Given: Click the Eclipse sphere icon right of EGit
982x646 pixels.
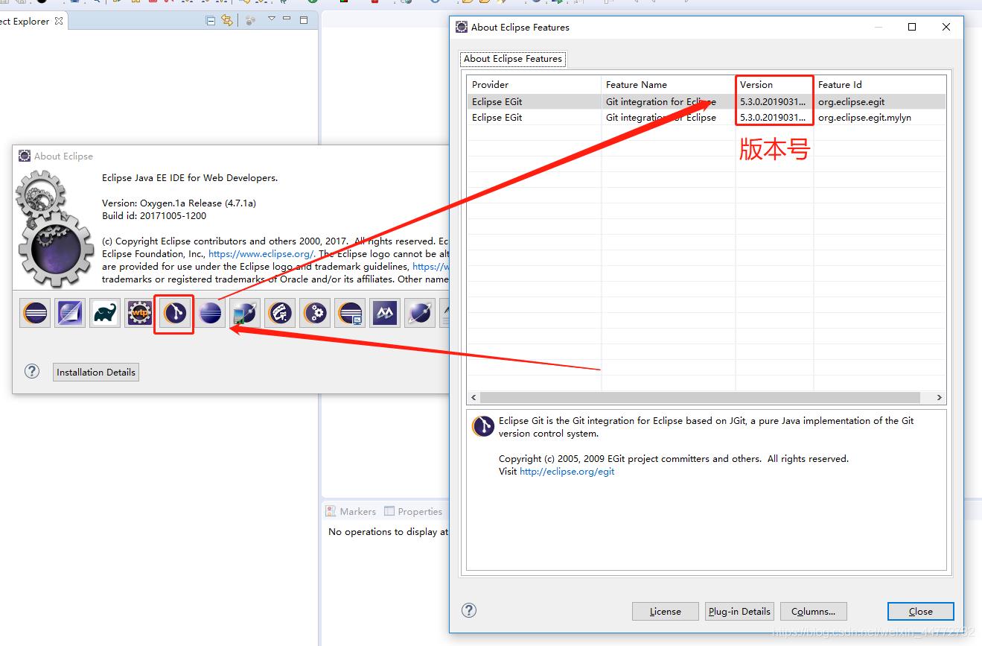Looking at the screenshot, I should [x=210, y=314].
